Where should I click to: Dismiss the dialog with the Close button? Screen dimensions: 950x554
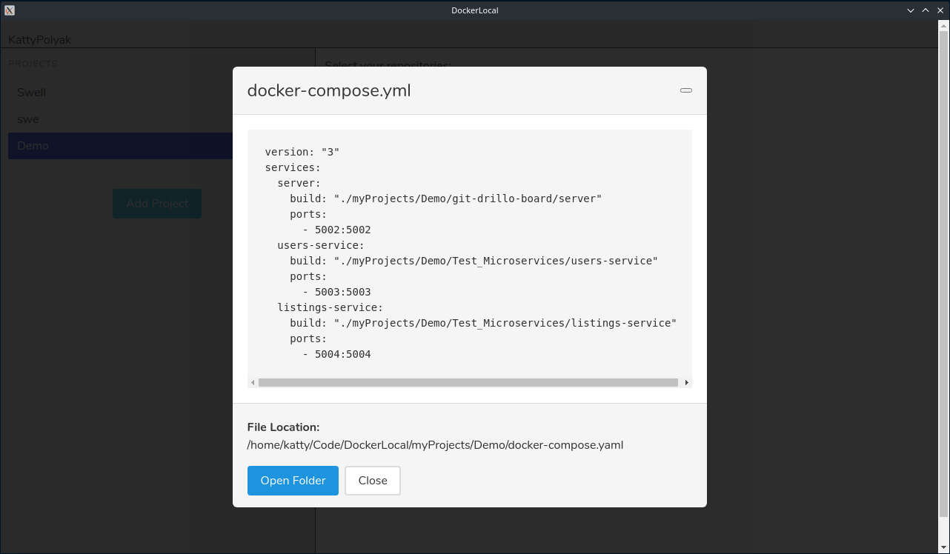(x=372, y=480)
